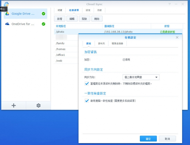Click the green status check beside Google Drive
The height and width of the screenshot is (145, 190).
[44, 14]
